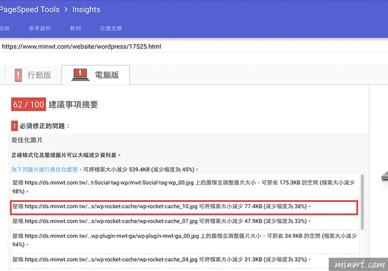Click the PageSpeed Tools breadcrumb link
Screen dimensions: 388x271
click(30, 9)
